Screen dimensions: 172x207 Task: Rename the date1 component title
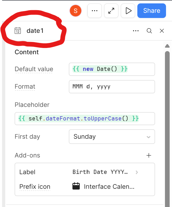click(35, 31)
